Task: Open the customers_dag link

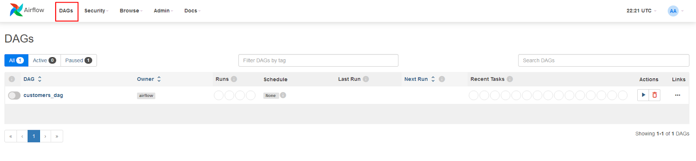Action: (x=43, y=95)
